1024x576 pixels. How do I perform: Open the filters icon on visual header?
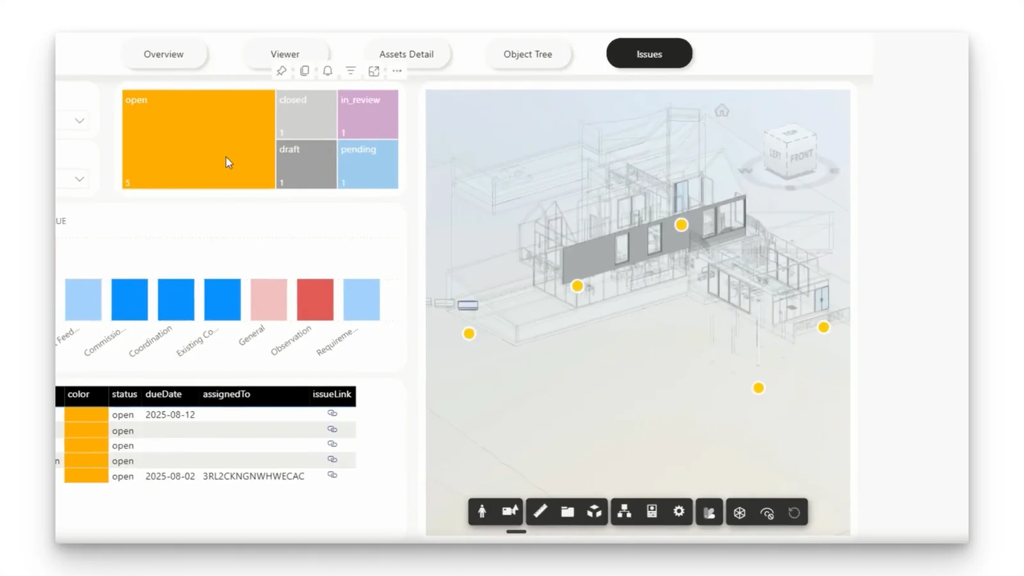[x=351, y=71]
